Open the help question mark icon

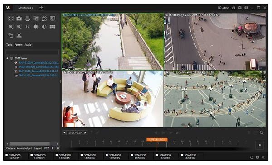tap(246, 8)
